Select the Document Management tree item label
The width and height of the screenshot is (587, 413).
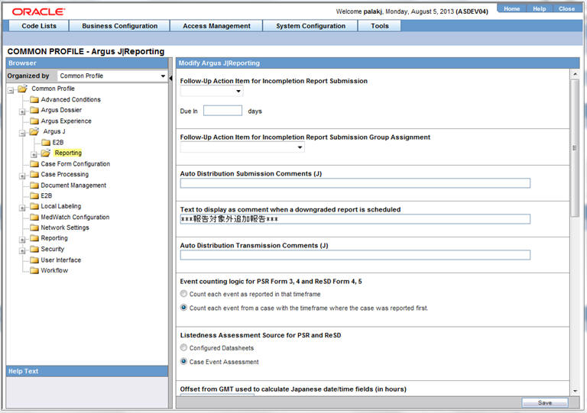point(73,185)
